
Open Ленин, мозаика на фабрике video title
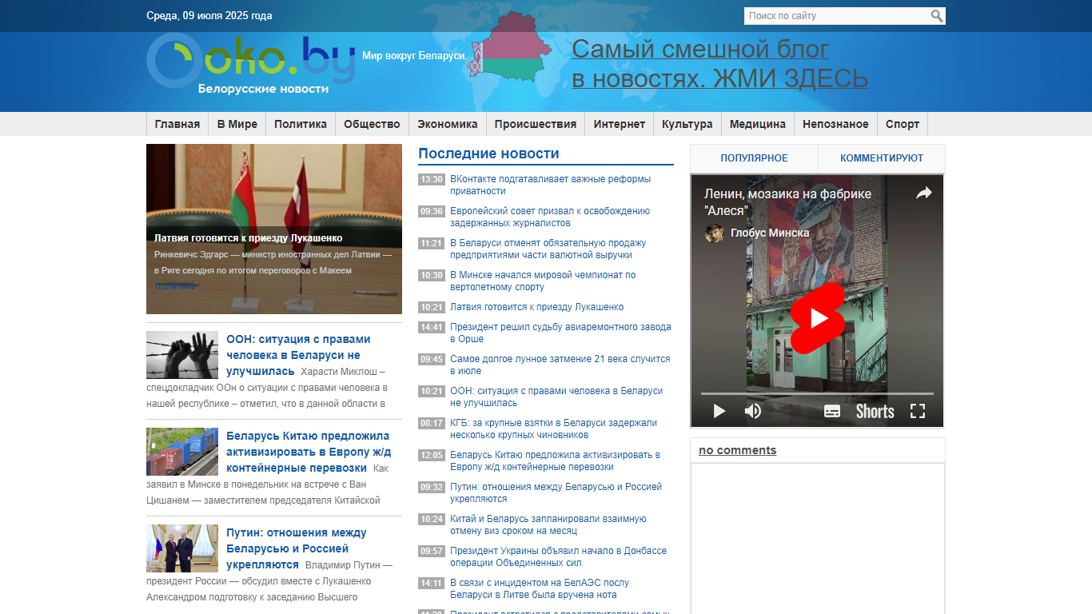[787, 202]
